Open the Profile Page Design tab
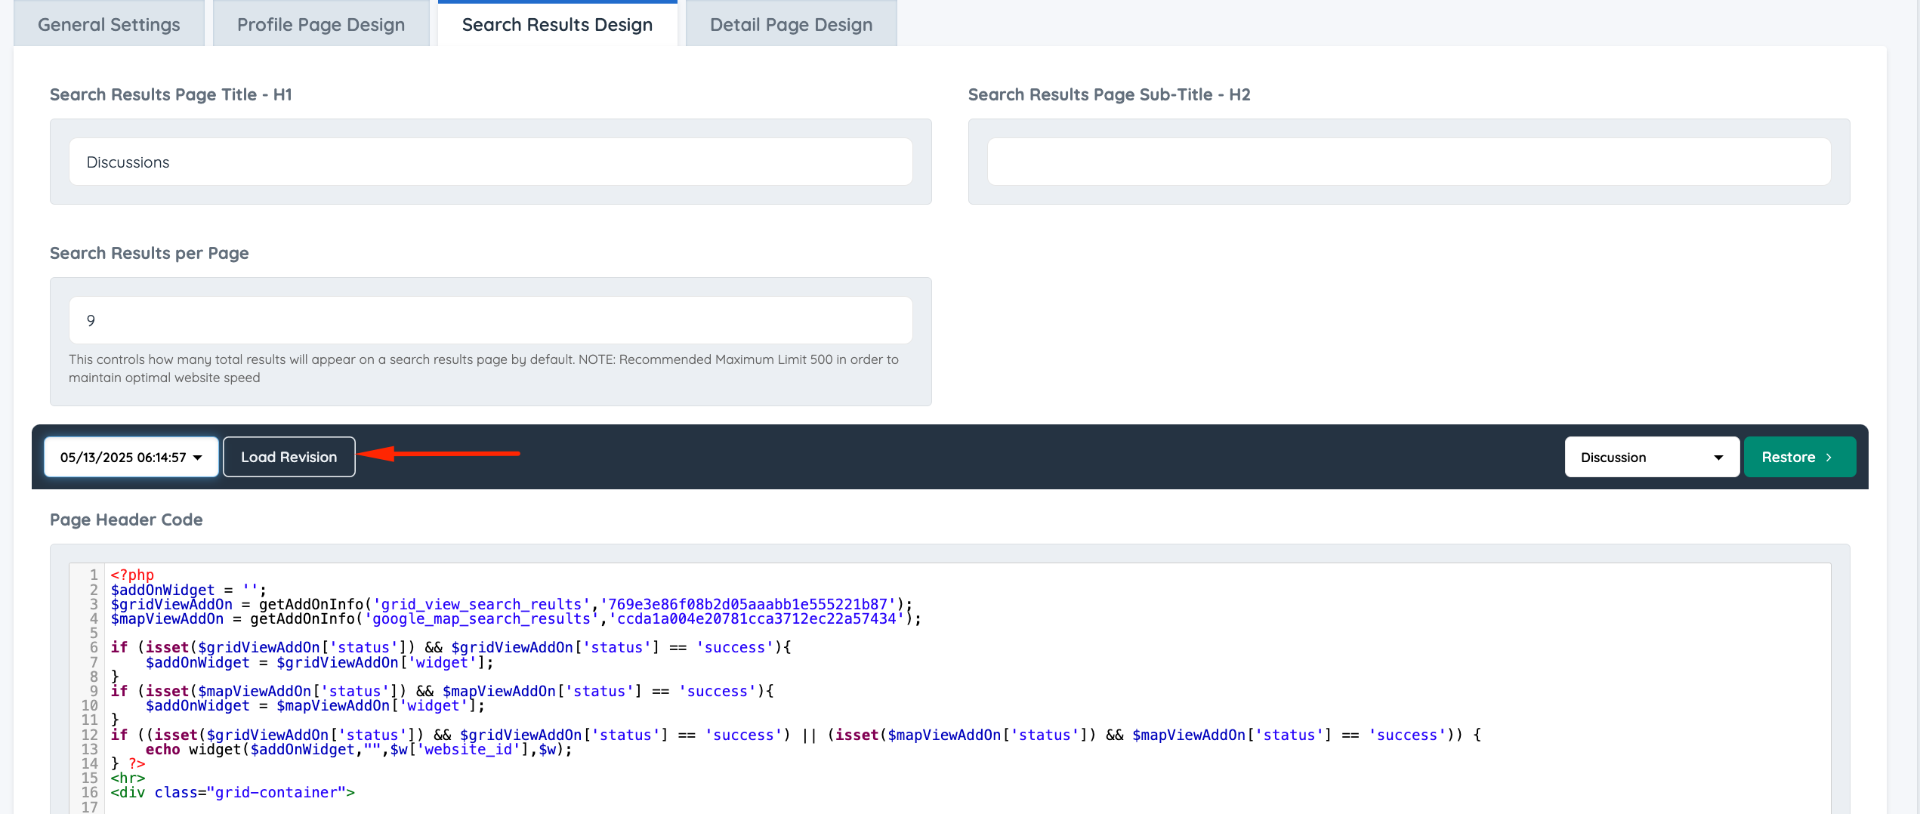The image size is (1920, 814). pos(321,24)
